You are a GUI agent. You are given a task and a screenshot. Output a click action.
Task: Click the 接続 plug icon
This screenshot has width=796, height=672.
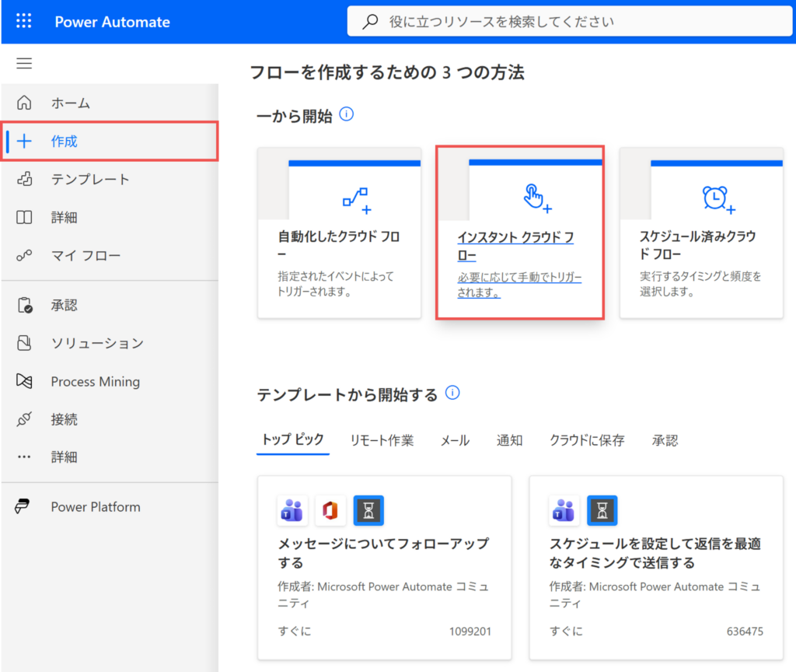point(24,420)
